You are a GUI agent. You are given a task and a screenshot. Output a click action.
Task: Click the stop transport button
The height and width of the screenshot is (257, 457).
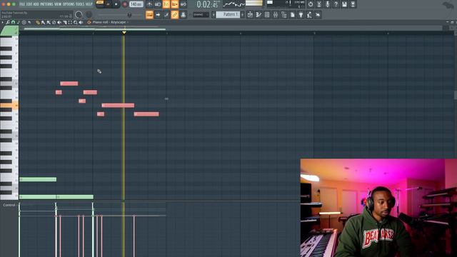click(x=116, y=4)
